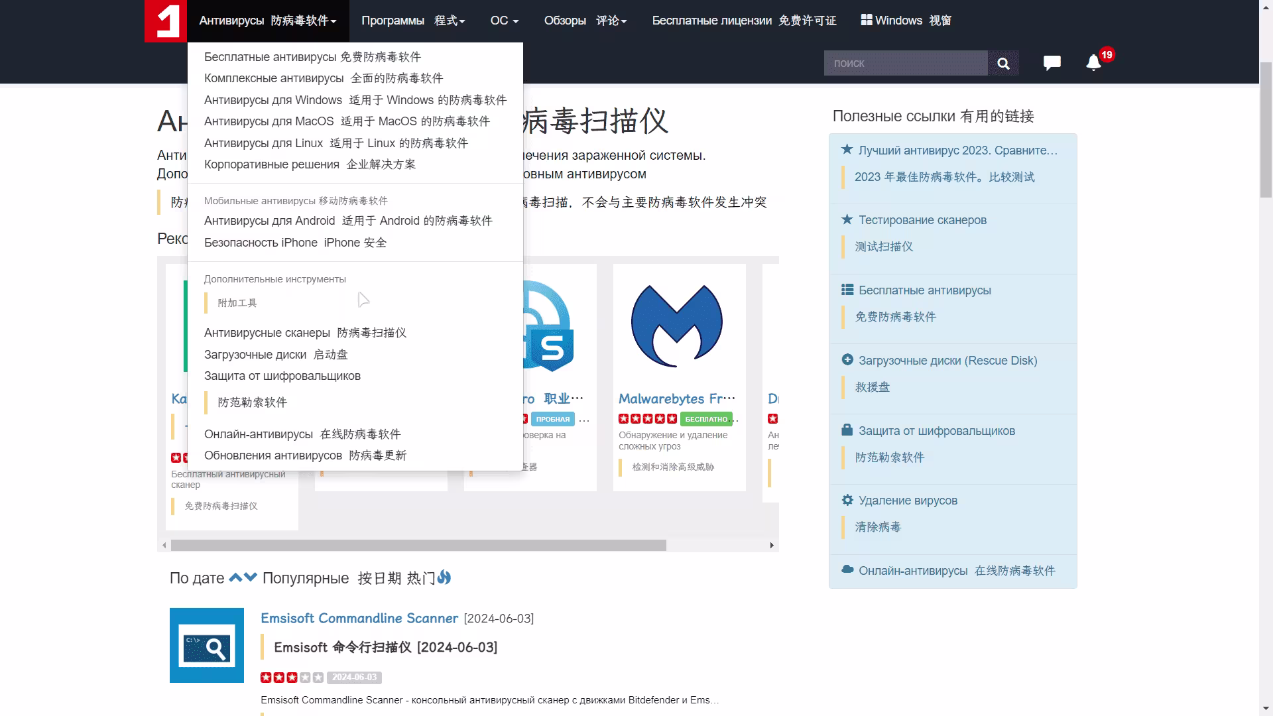The width and height of the screenshot is (1273, 716).
Task: Click cloud icon beside Онлайн-антивирусы
Action: coord(847,569)
